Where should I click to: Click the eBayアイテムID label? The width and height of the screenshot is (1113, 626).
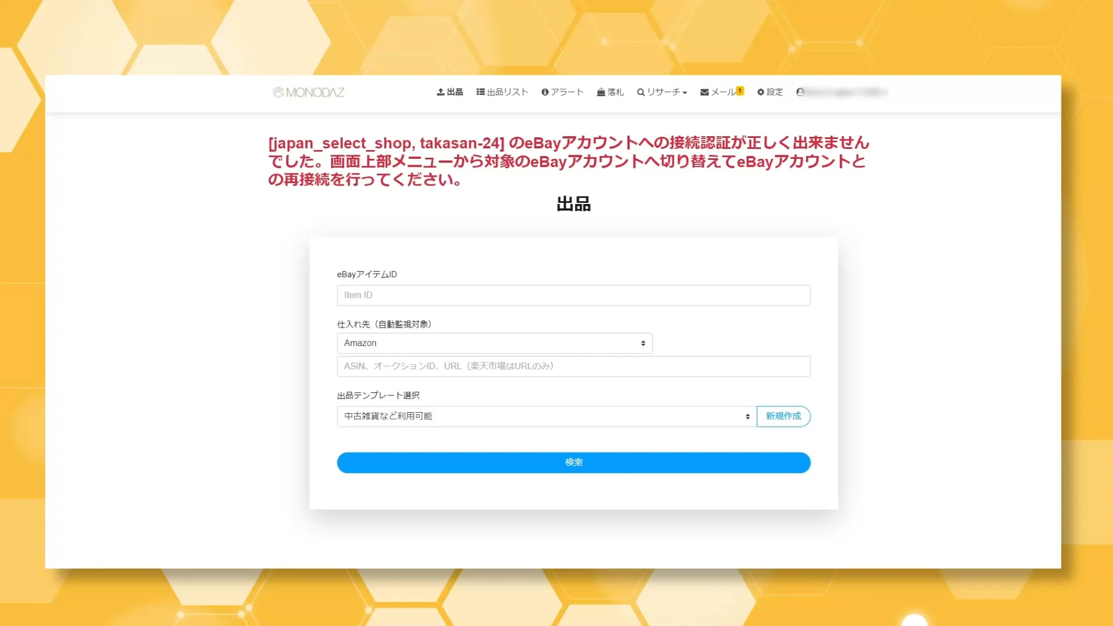(367, 274)
